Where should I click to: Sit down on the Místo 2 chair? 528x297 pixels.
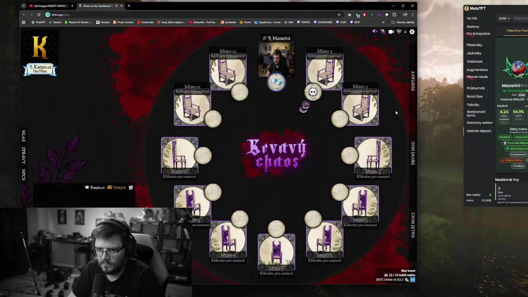(325, 71)
